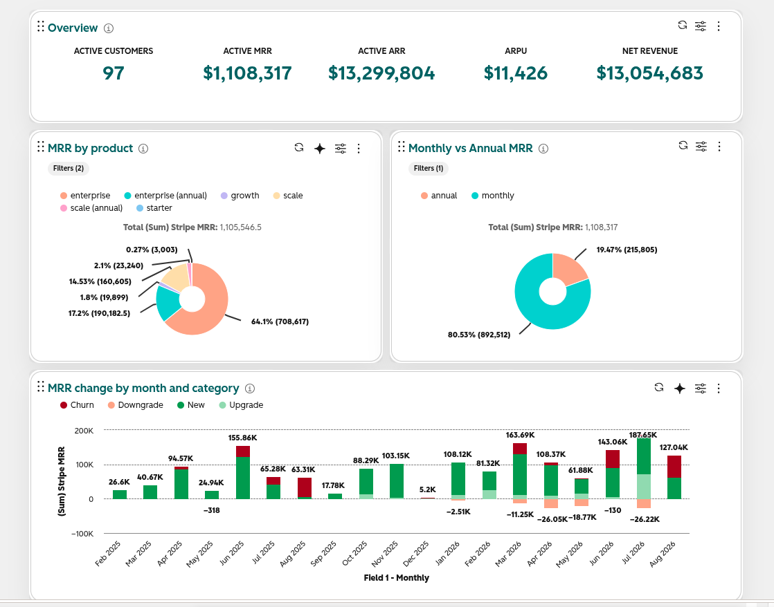Viewport: 774px width, 607px height.
Task: Toggle growth legend series
Action: [240, 196]
